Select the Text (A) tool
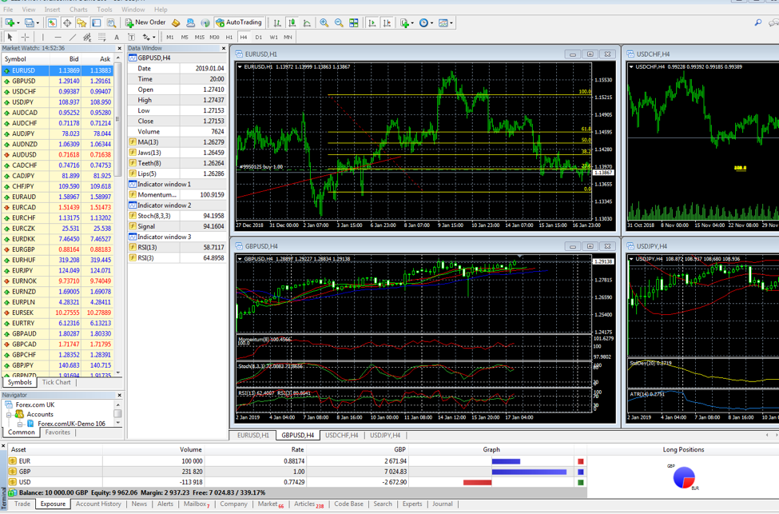Screen dimensions: 779x514 [117, 37]
